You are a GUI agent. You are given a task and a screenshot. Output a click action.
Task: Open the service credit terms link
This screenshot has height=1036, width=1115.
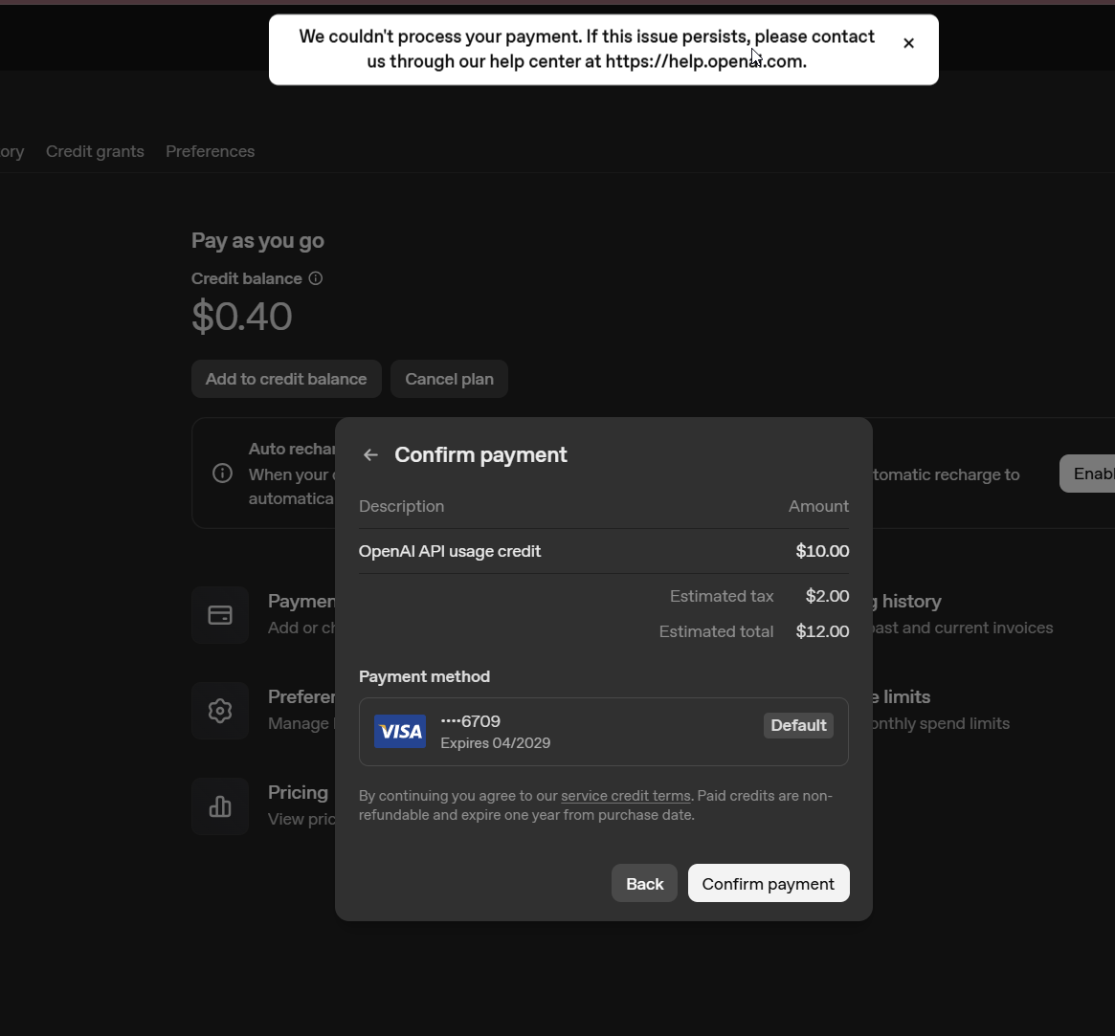pos(625,796)
